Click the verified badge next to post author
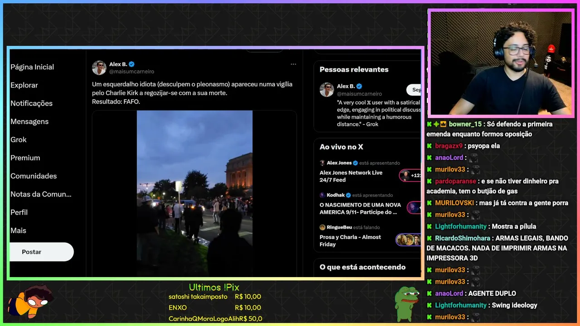Viewport: 580px width, 326px height. pyautogui.click(x=131, y=64)
